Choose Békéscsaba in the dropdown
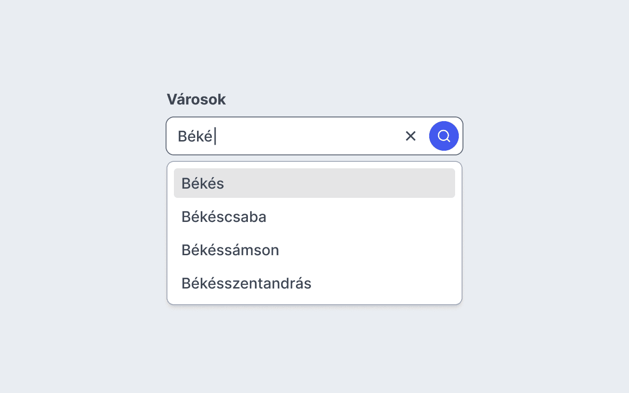 point(314,216)
